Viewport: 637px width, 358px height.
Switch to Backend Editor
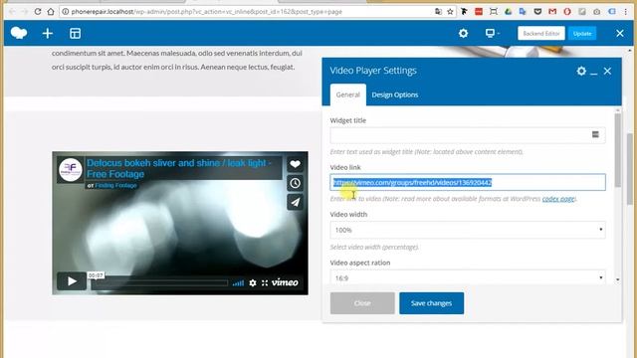point(541,33)
